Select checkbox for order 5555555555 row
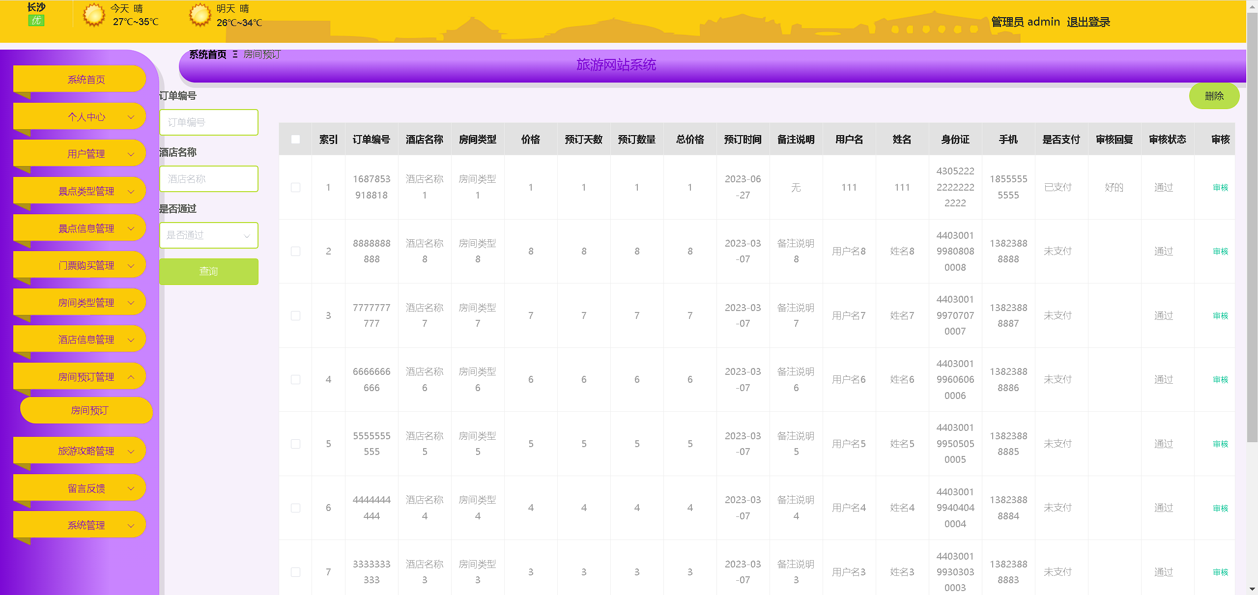This screenshot has width=1258, height=595. click(295, 444)
